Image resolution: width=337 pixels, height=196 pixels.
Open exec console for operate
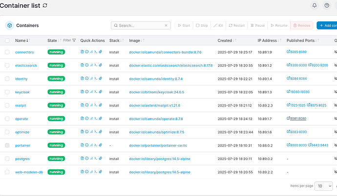click(x=96, y=118)
